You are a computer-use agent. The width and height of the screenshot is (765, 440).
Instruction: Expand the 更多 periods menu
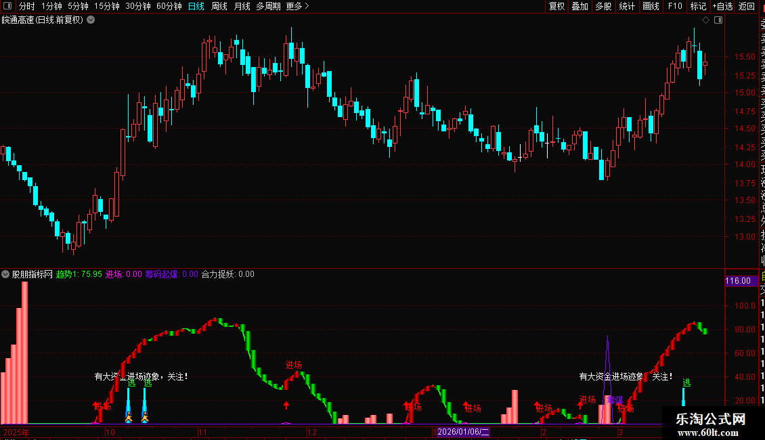297,6
